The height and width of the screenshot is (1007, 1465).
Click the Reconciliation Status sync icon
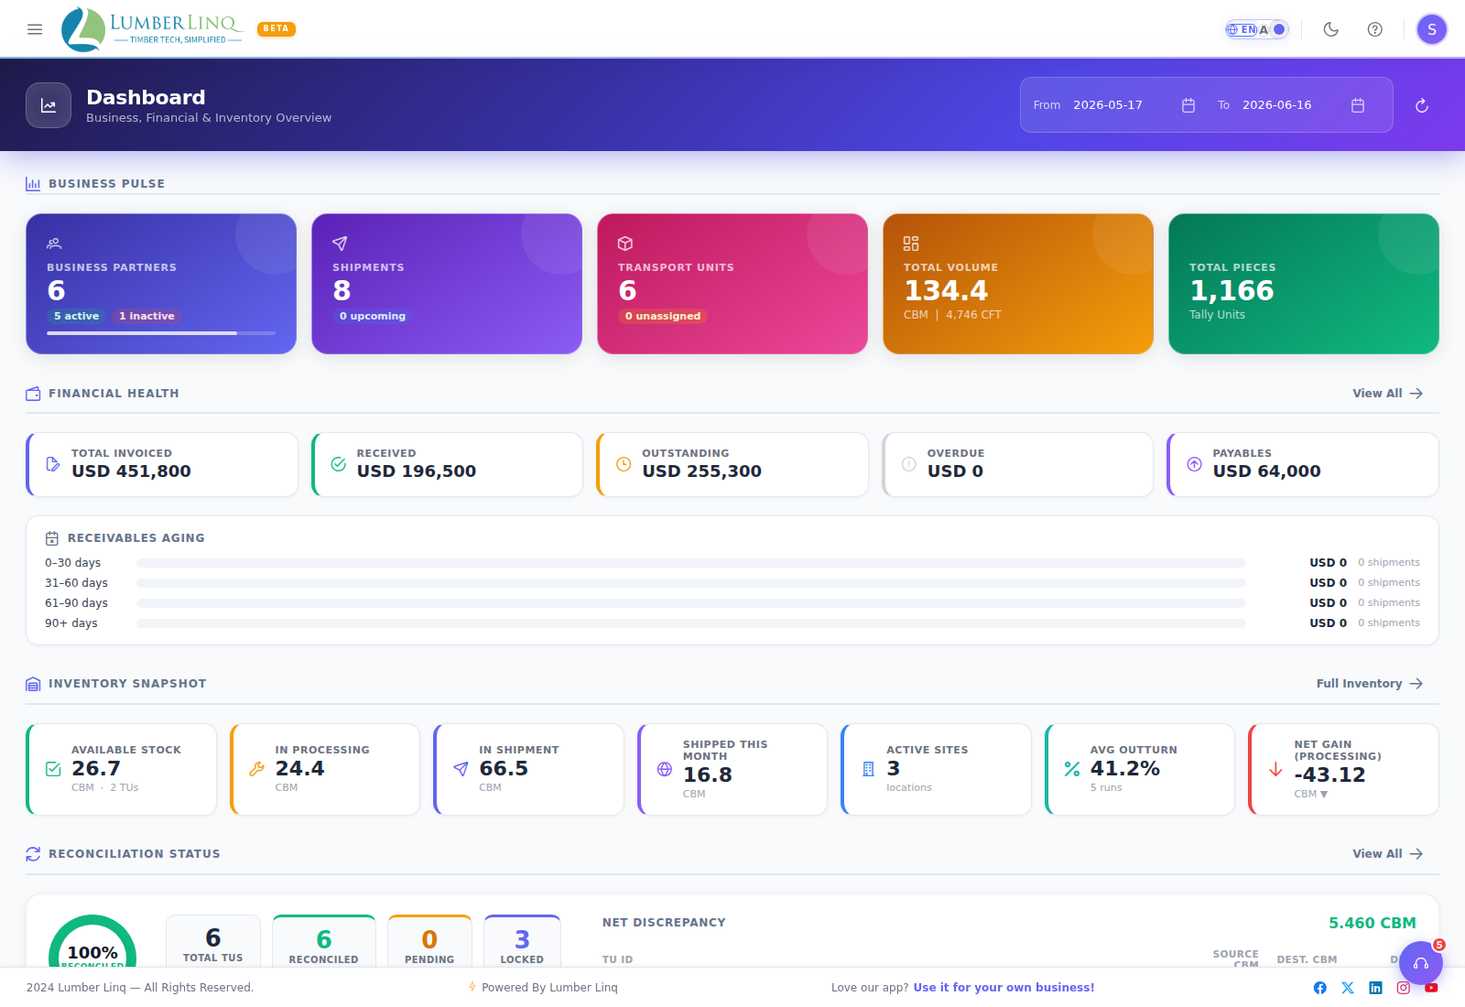[x=33, y=854]
